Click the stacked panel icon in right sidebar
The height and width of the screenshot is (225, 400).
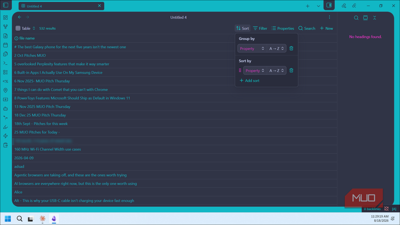(x=365, y=18)
